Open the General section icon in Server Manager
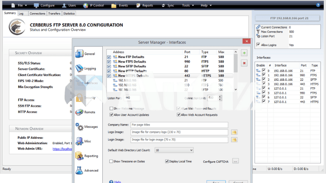Screen dimensions: 326x183 click(x=79, y=54)
